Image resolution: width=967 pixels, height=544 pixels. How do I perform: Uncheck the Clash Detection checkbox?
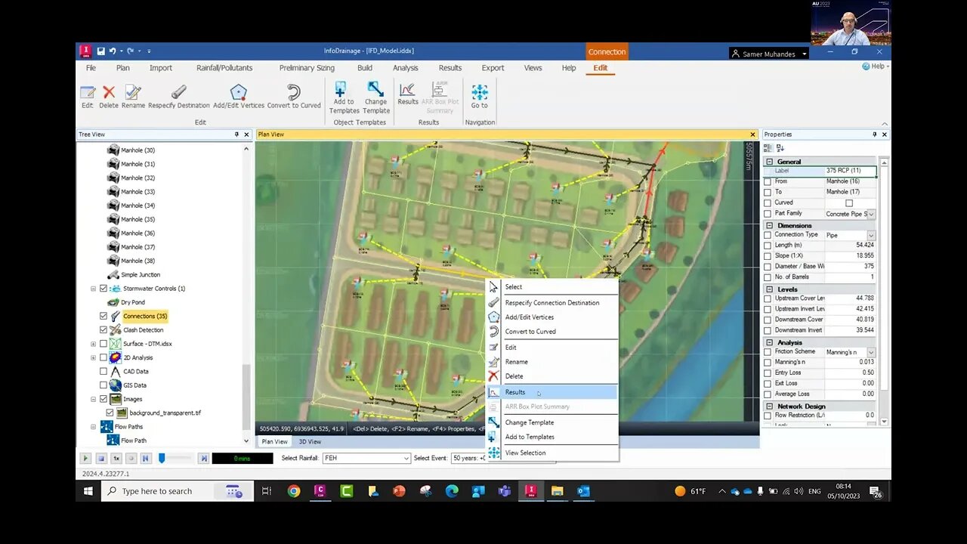tap(103, 330)
